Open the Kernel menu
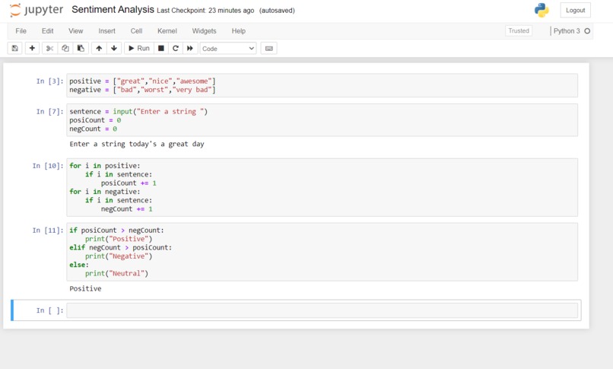The width and height of the screenshot is (613, 369). pyautogui.click(x=167, y=31)
